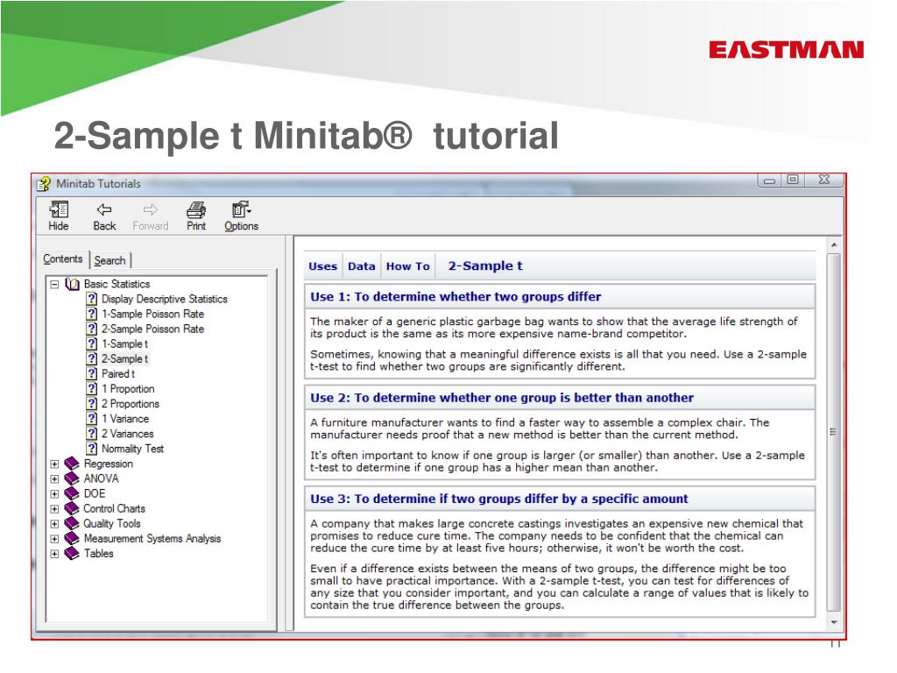
Task: Click the question icon next to 1 Variance
Action: [91, 418]
